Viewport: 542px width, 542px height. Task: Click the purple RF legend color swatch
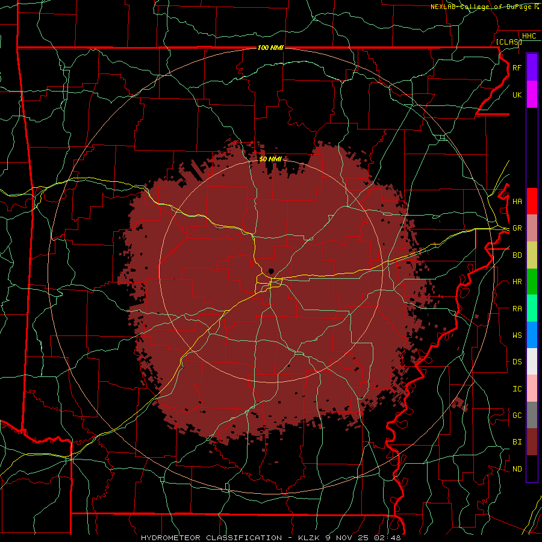(x=532, y=67)
